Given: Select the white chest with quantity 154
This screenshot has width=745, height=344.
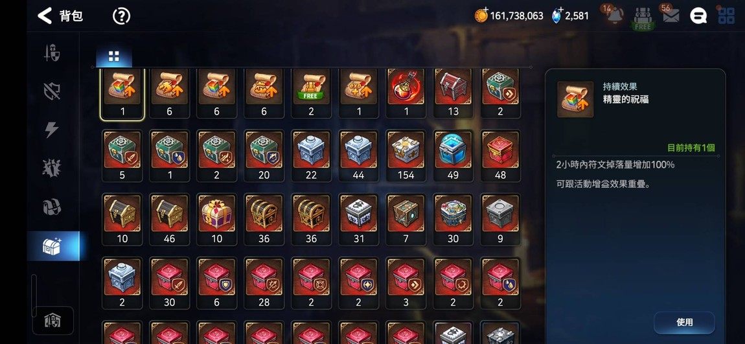Looking at the screenshot, I should coord(406,155).
